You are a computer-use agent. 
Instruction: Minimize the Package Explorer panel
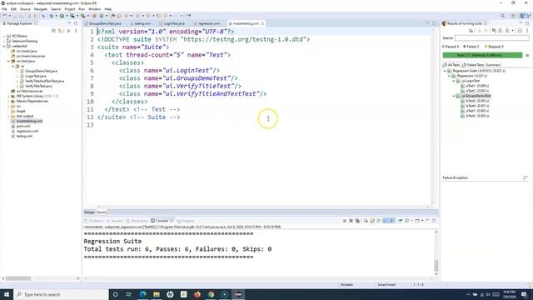point(69,23)
